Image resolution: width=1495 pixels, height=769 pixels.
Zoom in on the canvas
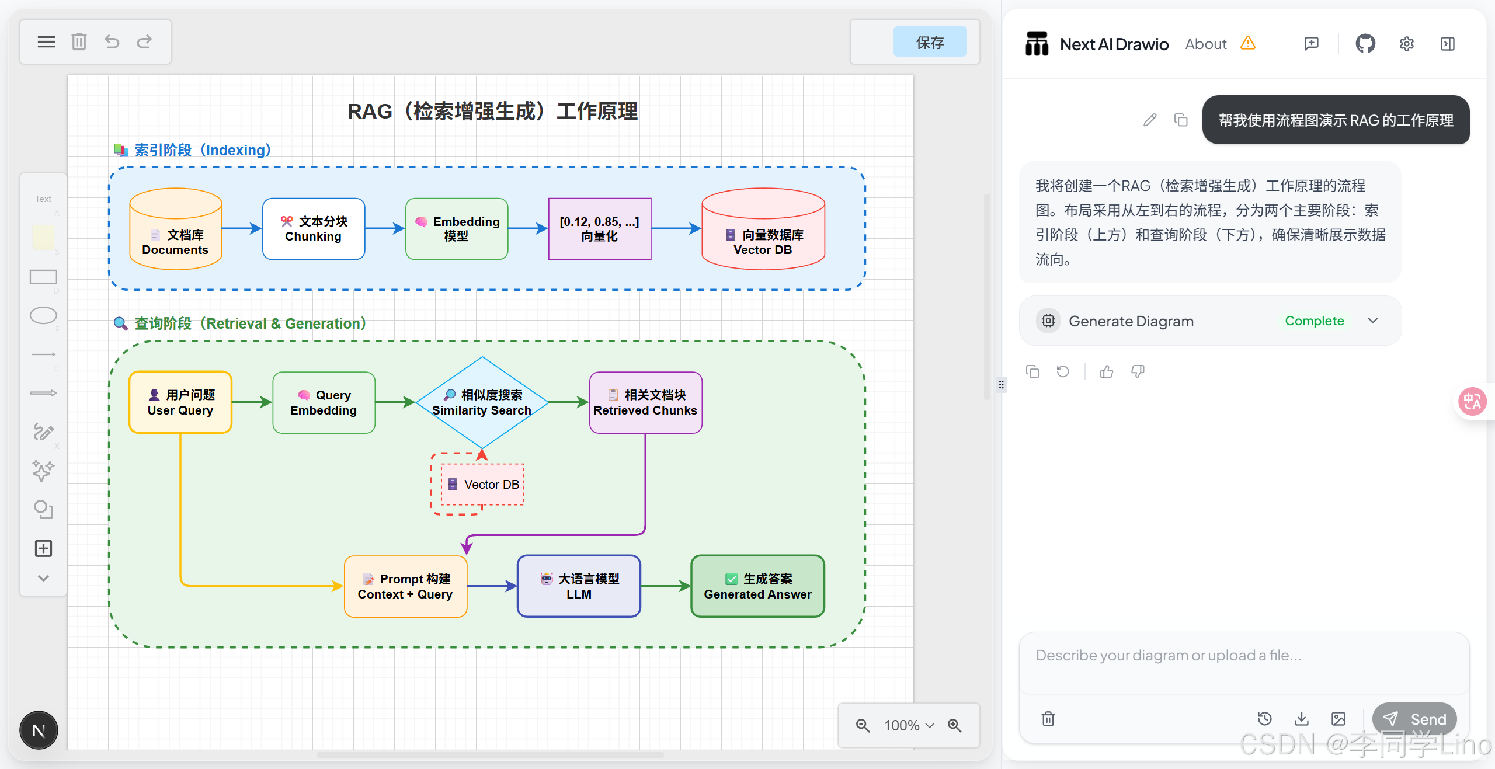955,725
